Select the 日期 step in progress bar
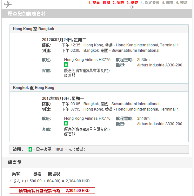Image resolution: width=194 pixels, height=196 pixels. [x=106, y=3]
